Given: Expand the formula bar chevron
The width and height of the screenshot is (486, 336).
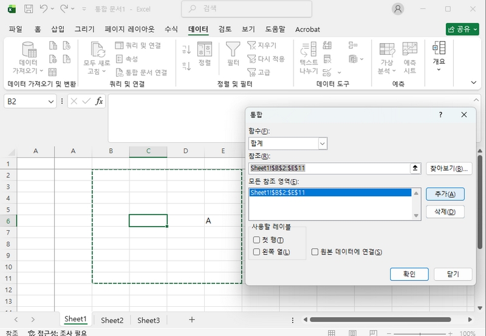Looking at the screenshot, I should click(x=476, y=100).
